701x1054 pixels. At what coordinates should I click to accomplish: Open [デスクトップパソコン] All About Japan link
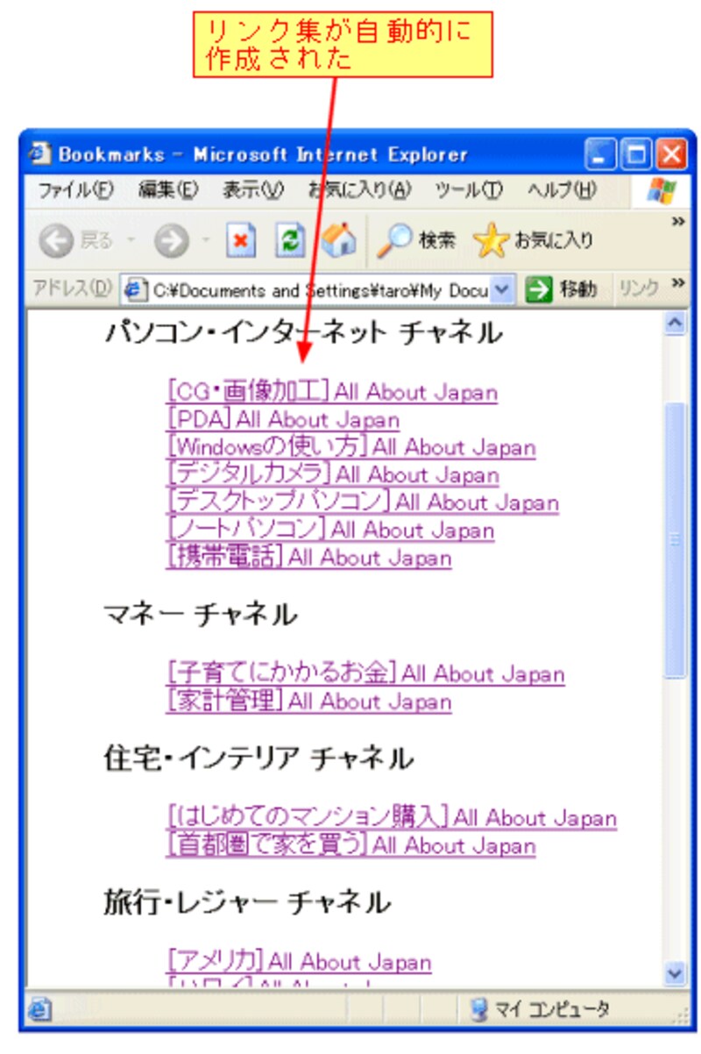[x=363, y=502]
